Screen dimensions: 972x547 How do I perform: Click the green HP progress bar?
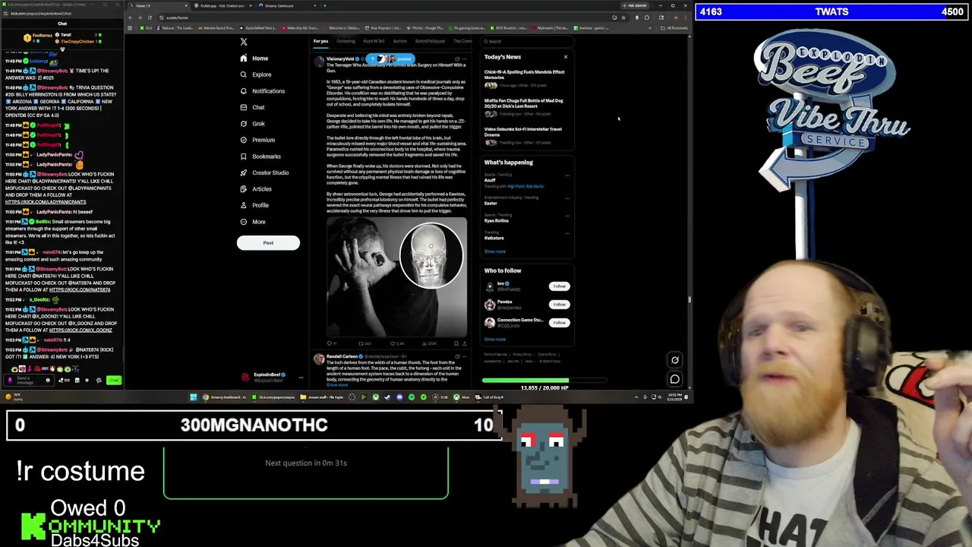544,381
